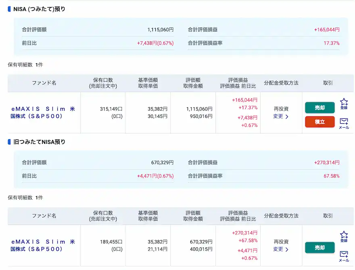
Task: Open eMAXIS Slim fund link under 旧つみたてNISA預り
Action: click(x=43, y=245)
